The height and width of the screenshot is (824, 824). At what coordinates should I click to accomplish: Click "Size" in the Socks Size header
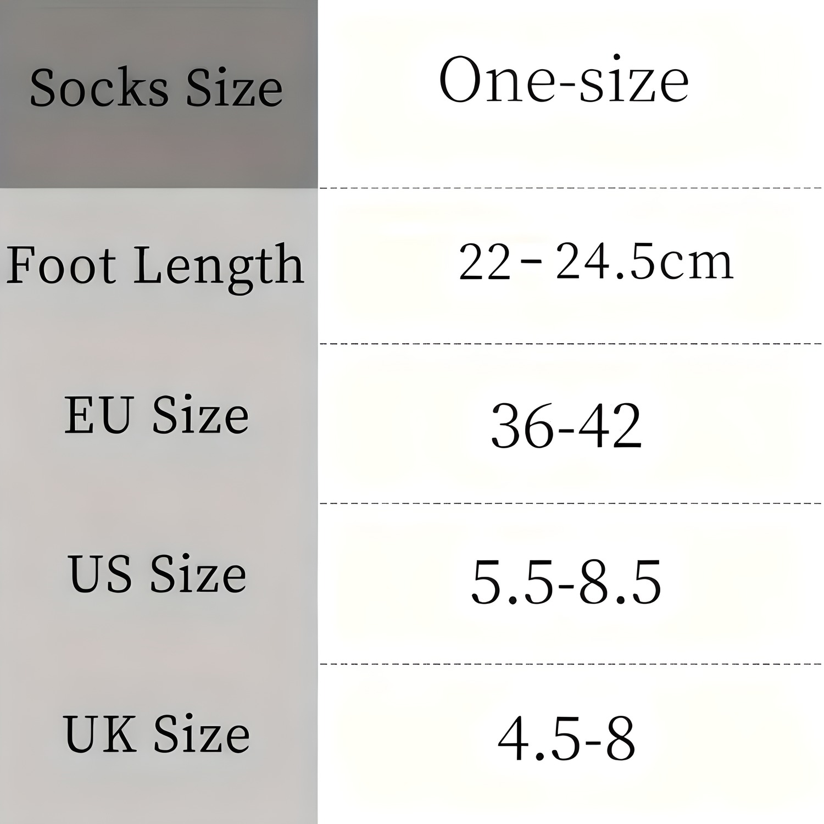[234, 88]
